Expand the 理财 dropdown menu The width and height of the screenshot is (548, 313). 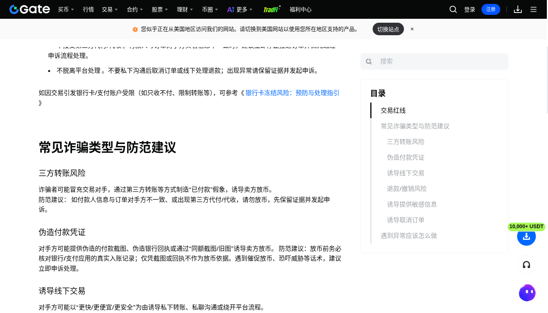click(185, 9)
